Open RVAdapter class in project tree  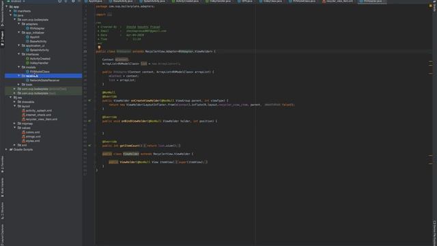37,28
